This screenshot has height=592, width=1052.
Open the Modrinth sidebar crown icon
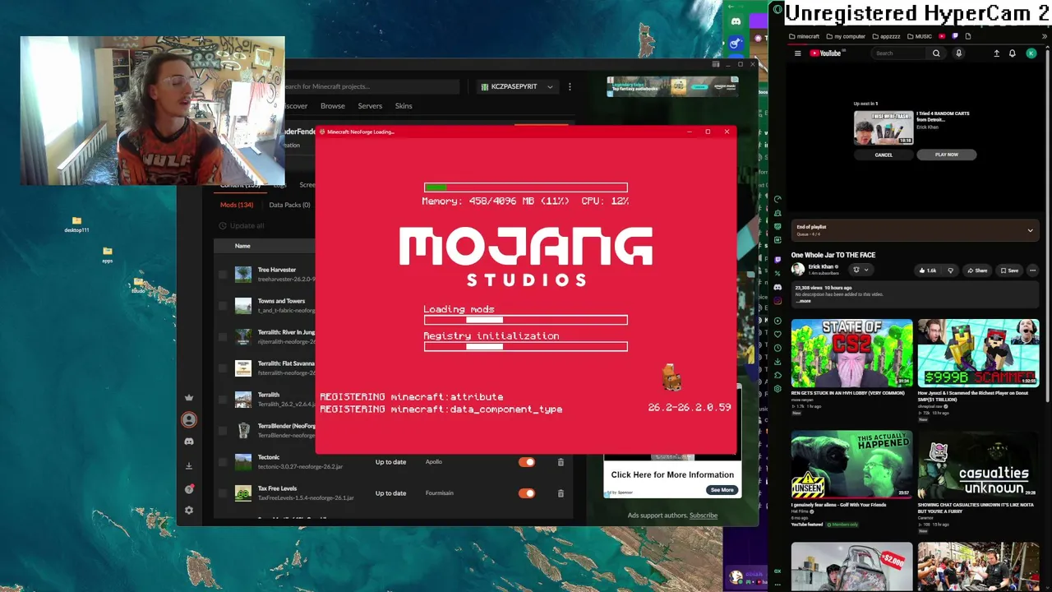(189, 397)
